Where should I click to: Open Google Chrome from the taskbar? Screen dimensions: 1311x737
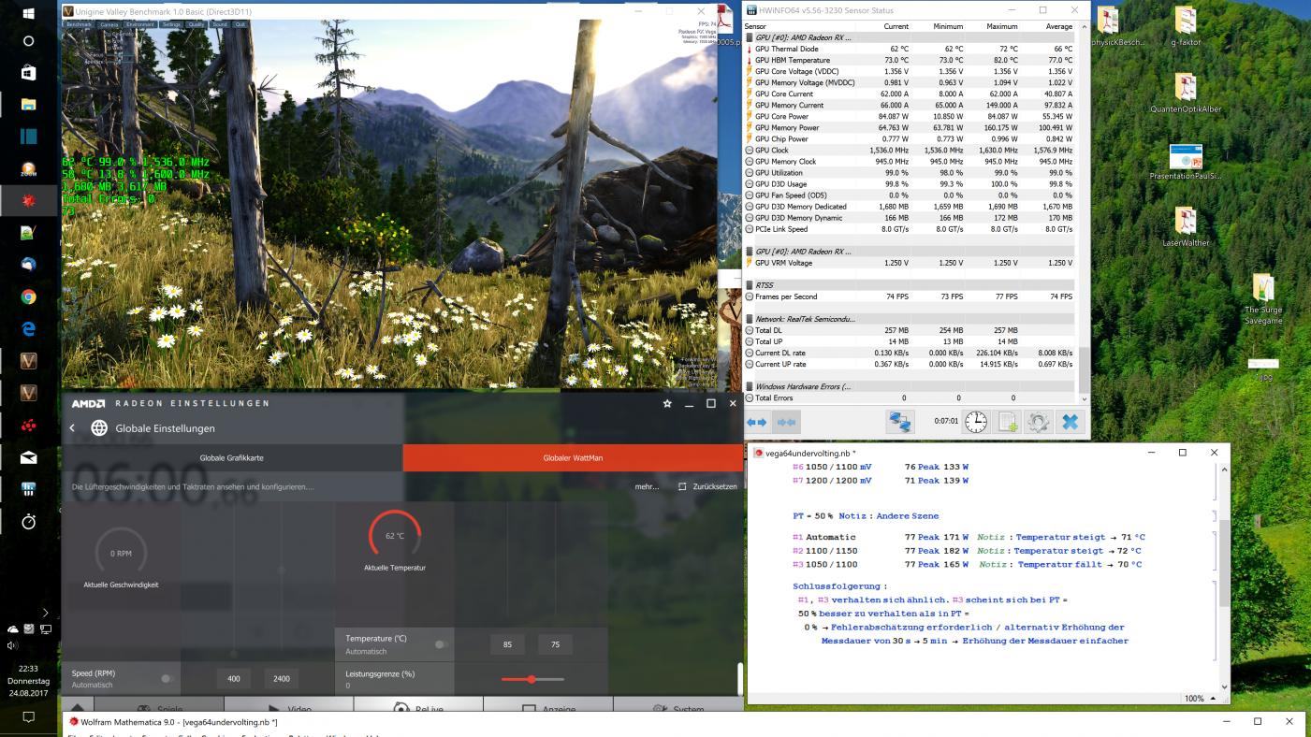click(28, 296)
